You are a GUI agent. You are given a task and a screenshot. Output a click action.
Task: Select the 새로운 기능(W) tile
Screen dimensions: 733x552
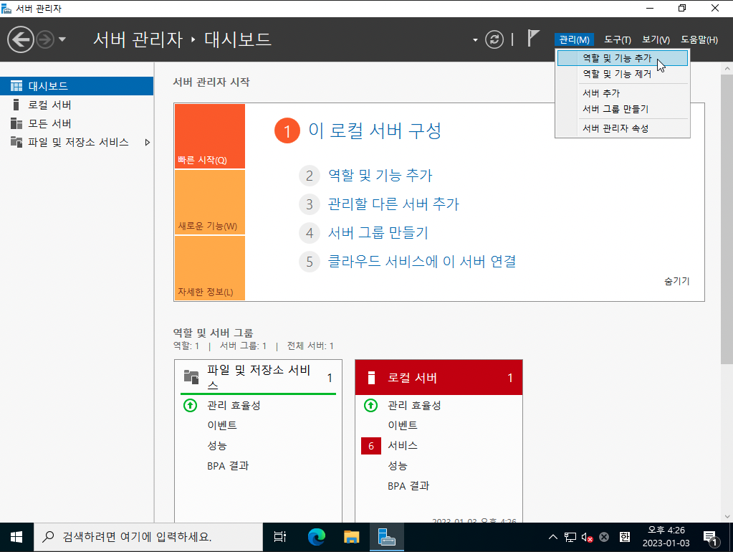(x=210, y=202)
